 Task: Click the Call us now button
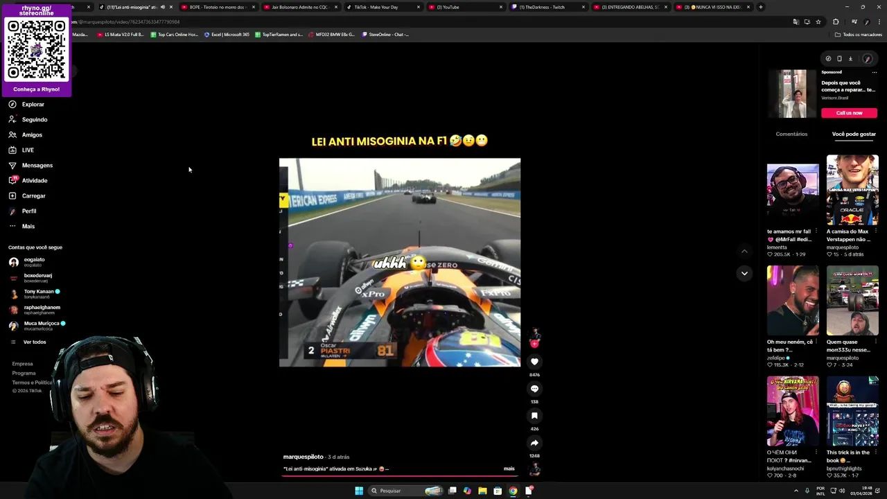pyautogui.click(x=849, y=113)
